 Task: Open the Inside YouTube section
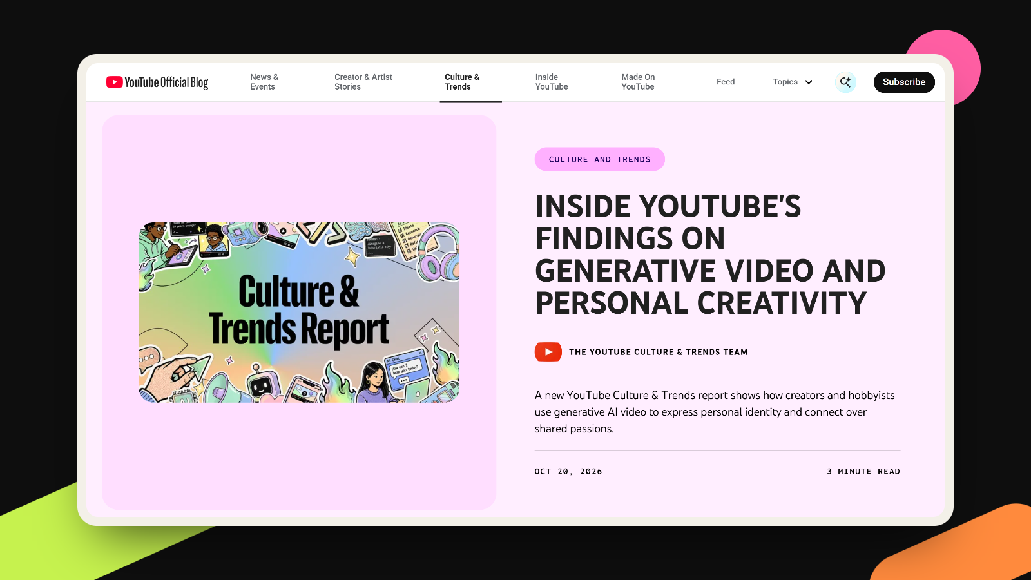coord(552,82)
